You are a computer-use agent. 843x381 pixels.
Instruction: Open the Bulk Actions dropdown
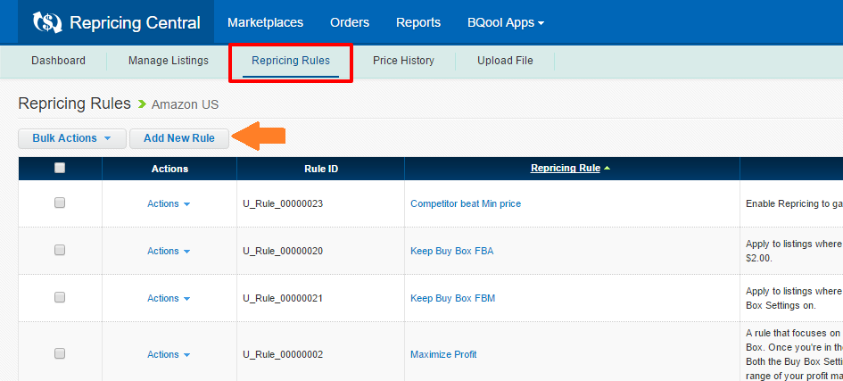[x=72, y=138]
